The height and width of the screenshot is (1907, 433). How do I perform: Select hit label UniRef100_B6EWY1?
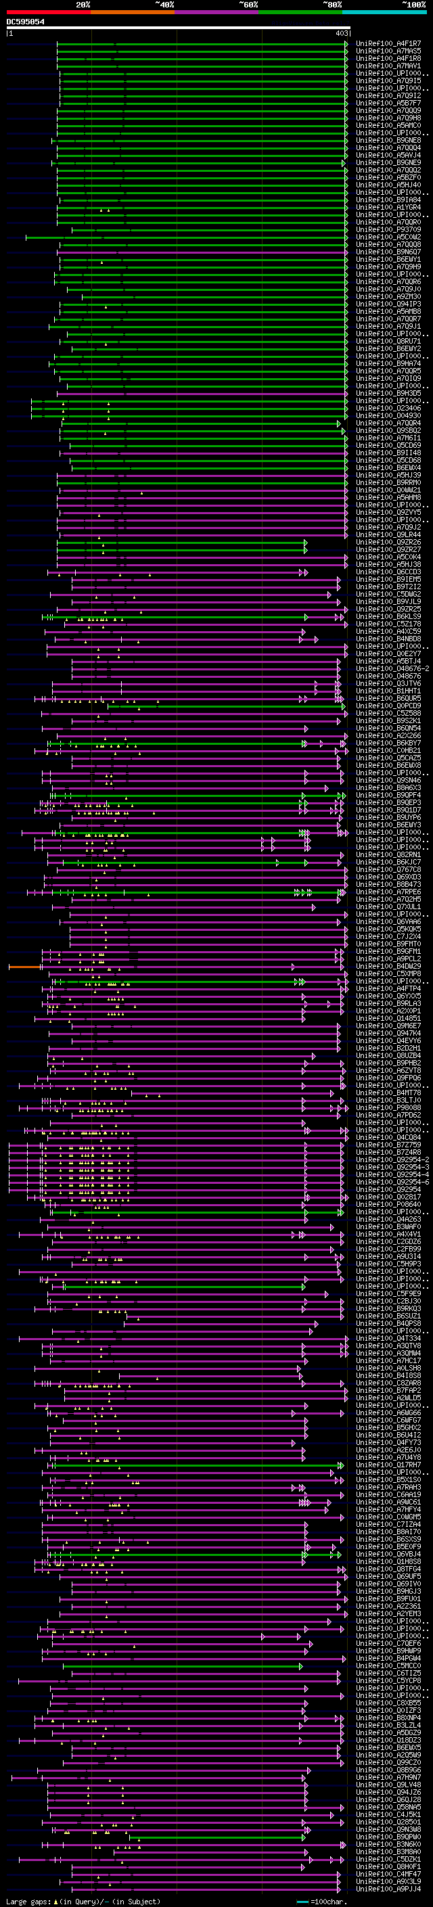pyautogui.click(x=388, y=259)
